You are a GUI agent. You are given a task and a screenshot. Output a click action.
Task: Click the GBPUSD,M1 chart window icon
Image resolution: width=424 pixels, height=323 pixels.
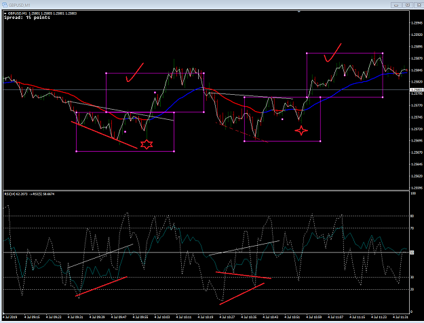tap(4, 5)
